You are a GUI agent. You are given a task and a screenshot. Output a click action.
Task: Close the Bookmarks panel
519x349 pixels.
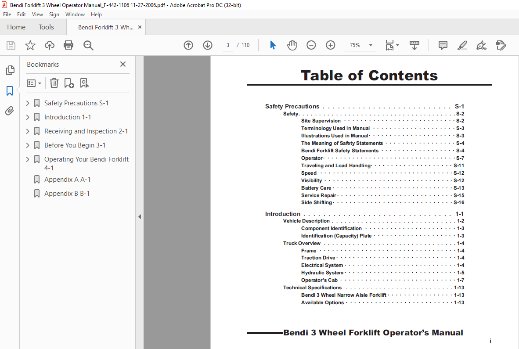click(123, 64)
